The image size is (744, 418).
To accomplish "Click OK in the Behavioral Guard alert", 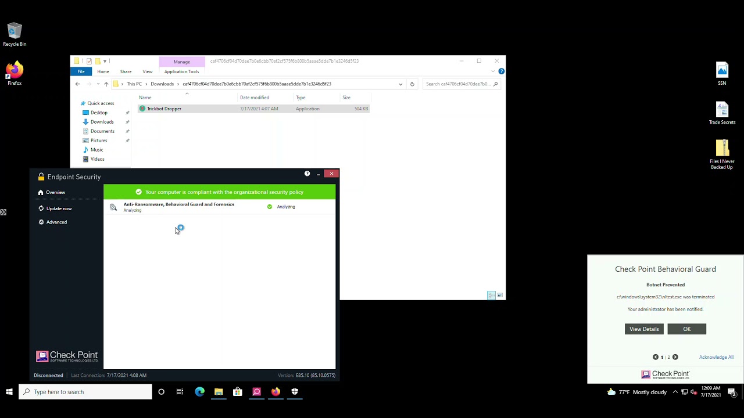I will pos(687,329).
